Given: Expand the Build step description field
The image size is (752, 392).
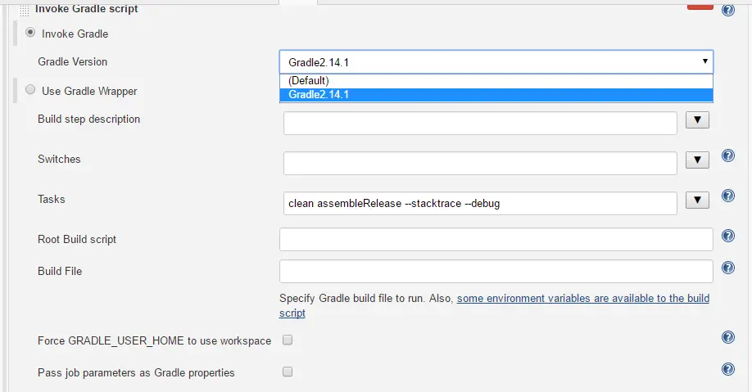Looking at the screenshot, I should pyautogui.click(x=696, y=120).
